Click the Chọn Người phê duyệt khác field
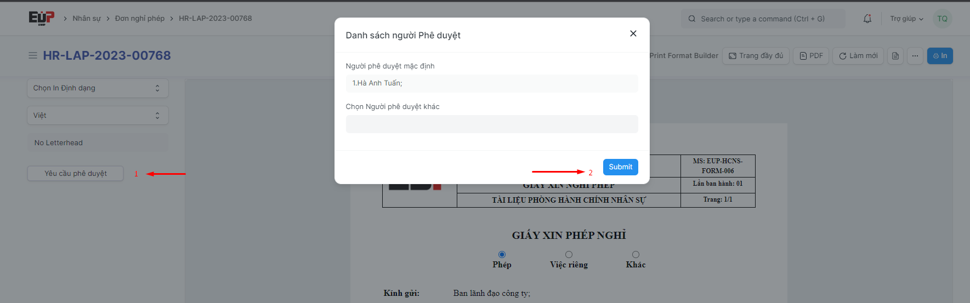Image resolution: width=970 pixels, height=303 pixels. (x=491, y=124)
